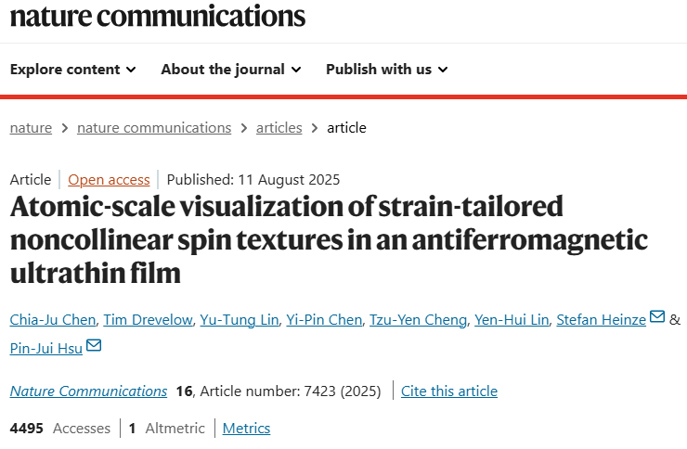The height and width of the screenshot is (449, 687).
Task: Click Cite this article
Action: 449,391
